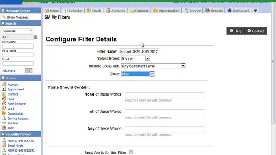The height and width of the screenshot is (155, 276).
Task: Enable Send Alerts for this Filter
Action: (x=131, y=152)
